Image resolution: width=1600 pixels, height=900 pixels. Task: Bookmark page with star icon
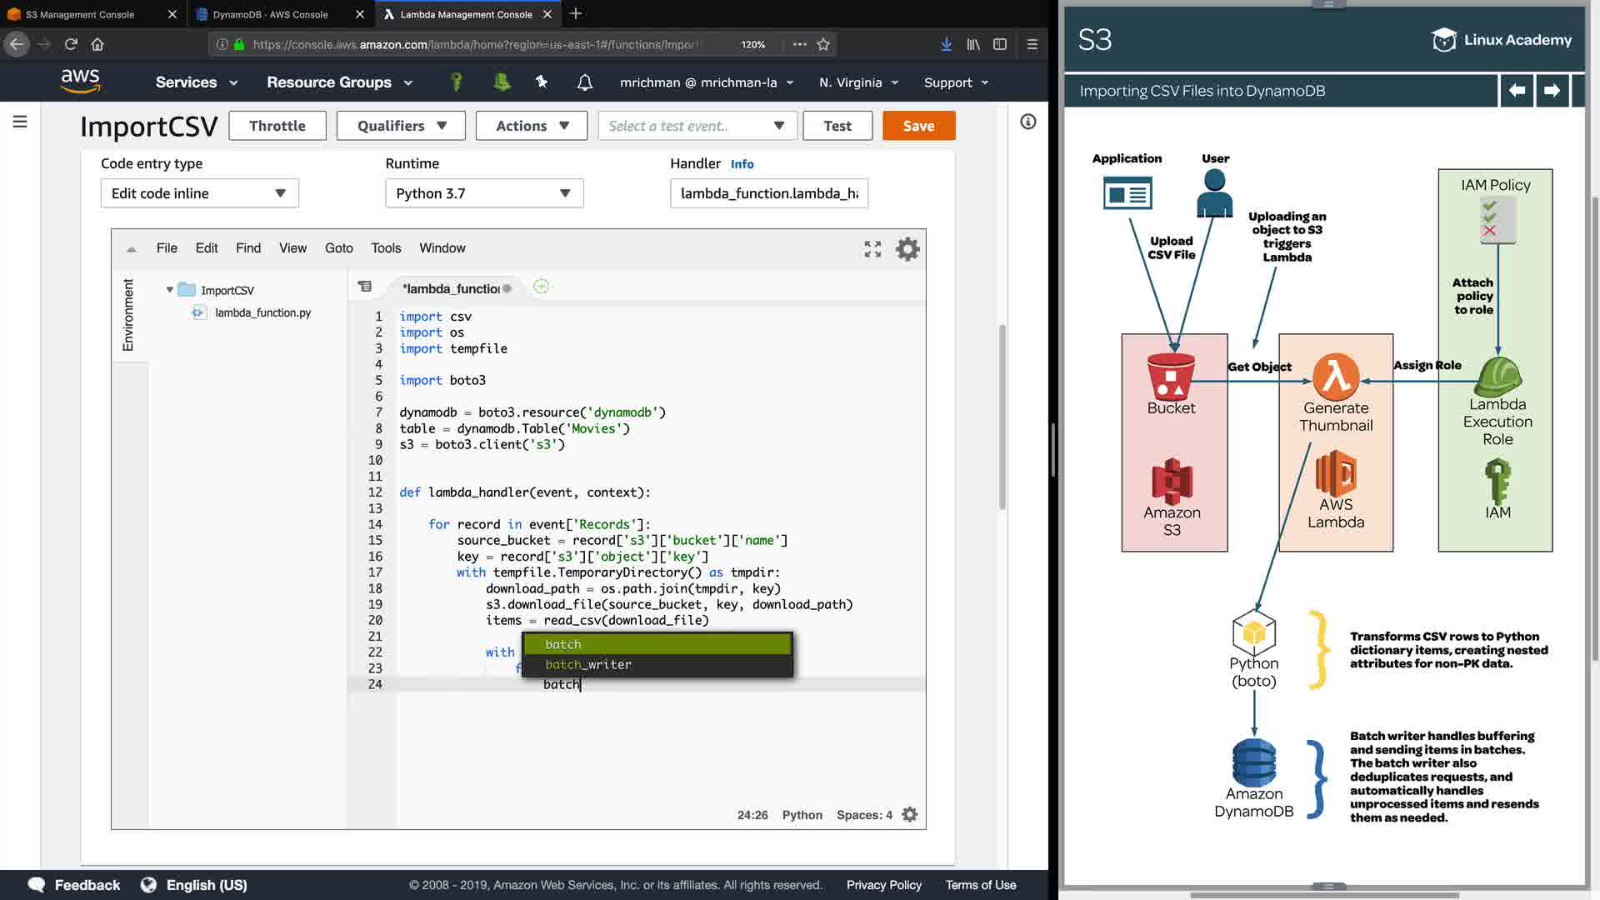[x=823, y=44]
